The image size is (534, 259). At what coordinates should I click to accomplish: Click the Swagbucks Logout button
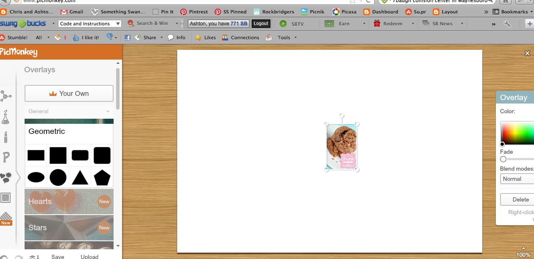[261, 24]
